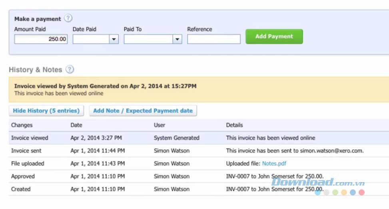Click the Paid To combo box field

click(148, 39)
